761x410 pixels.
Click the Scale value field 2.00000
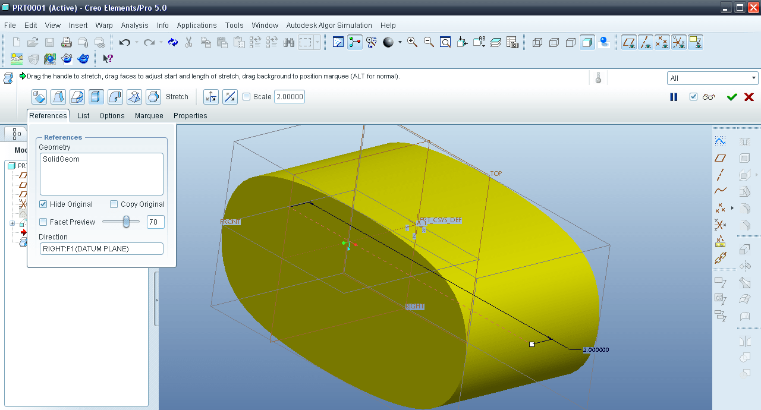pyautogui.click(x=290, y=97)
